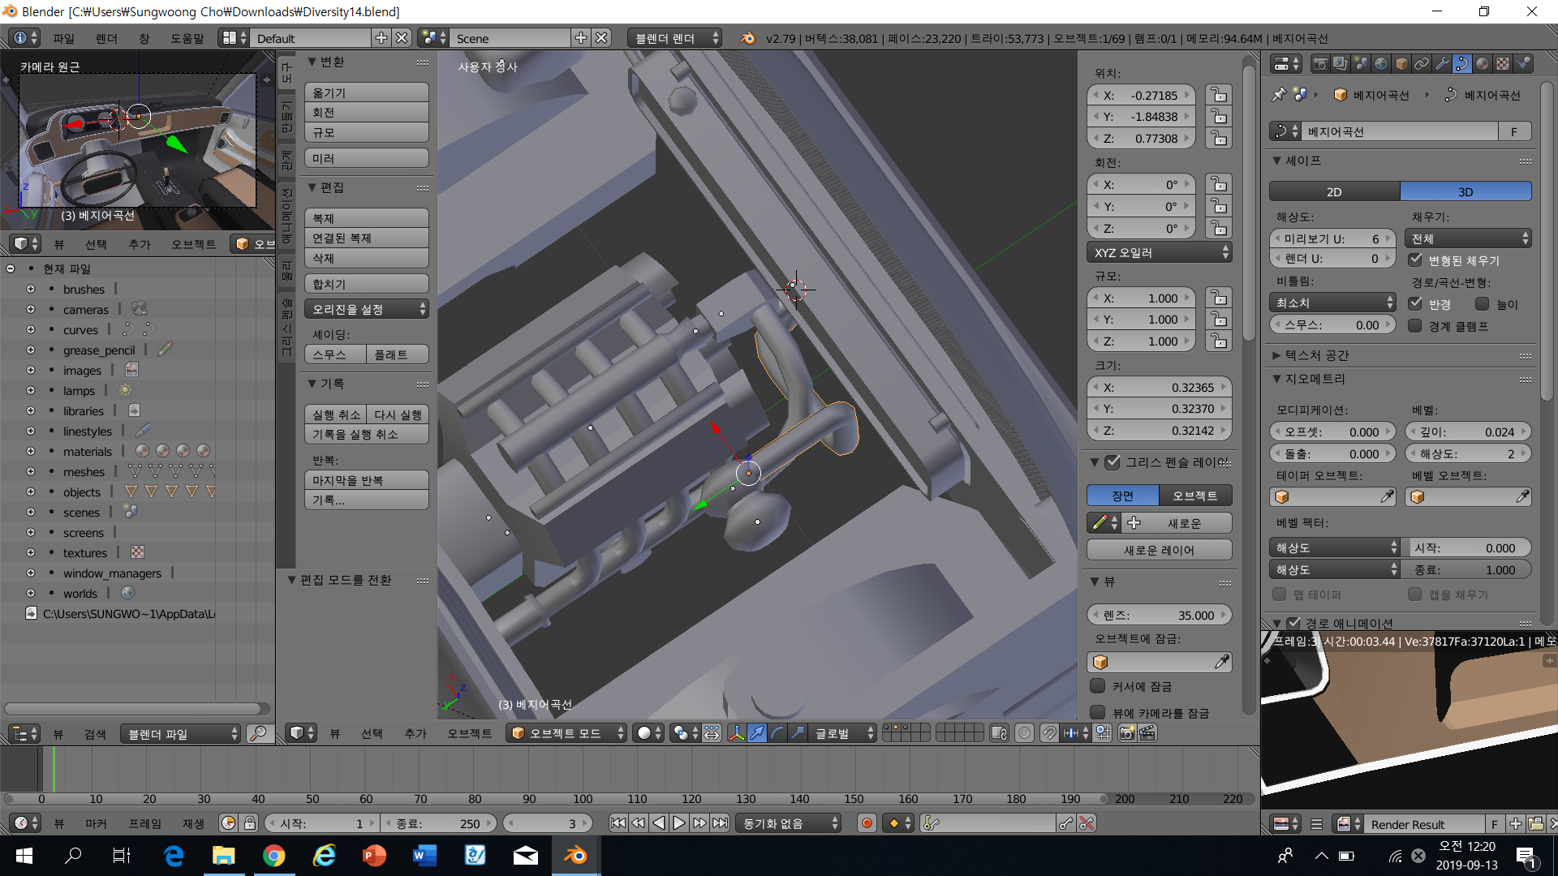Open the Modifiers wrench properties tab
Viewport: 1558px width, 876px height.
(1442, 63)
